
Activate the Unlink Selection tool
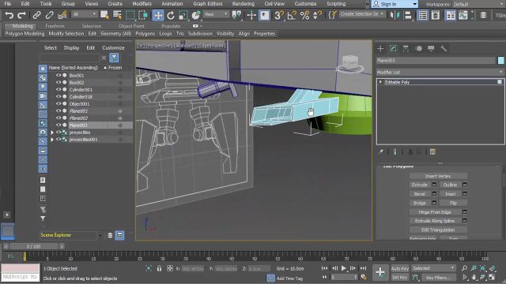[49, 15]
